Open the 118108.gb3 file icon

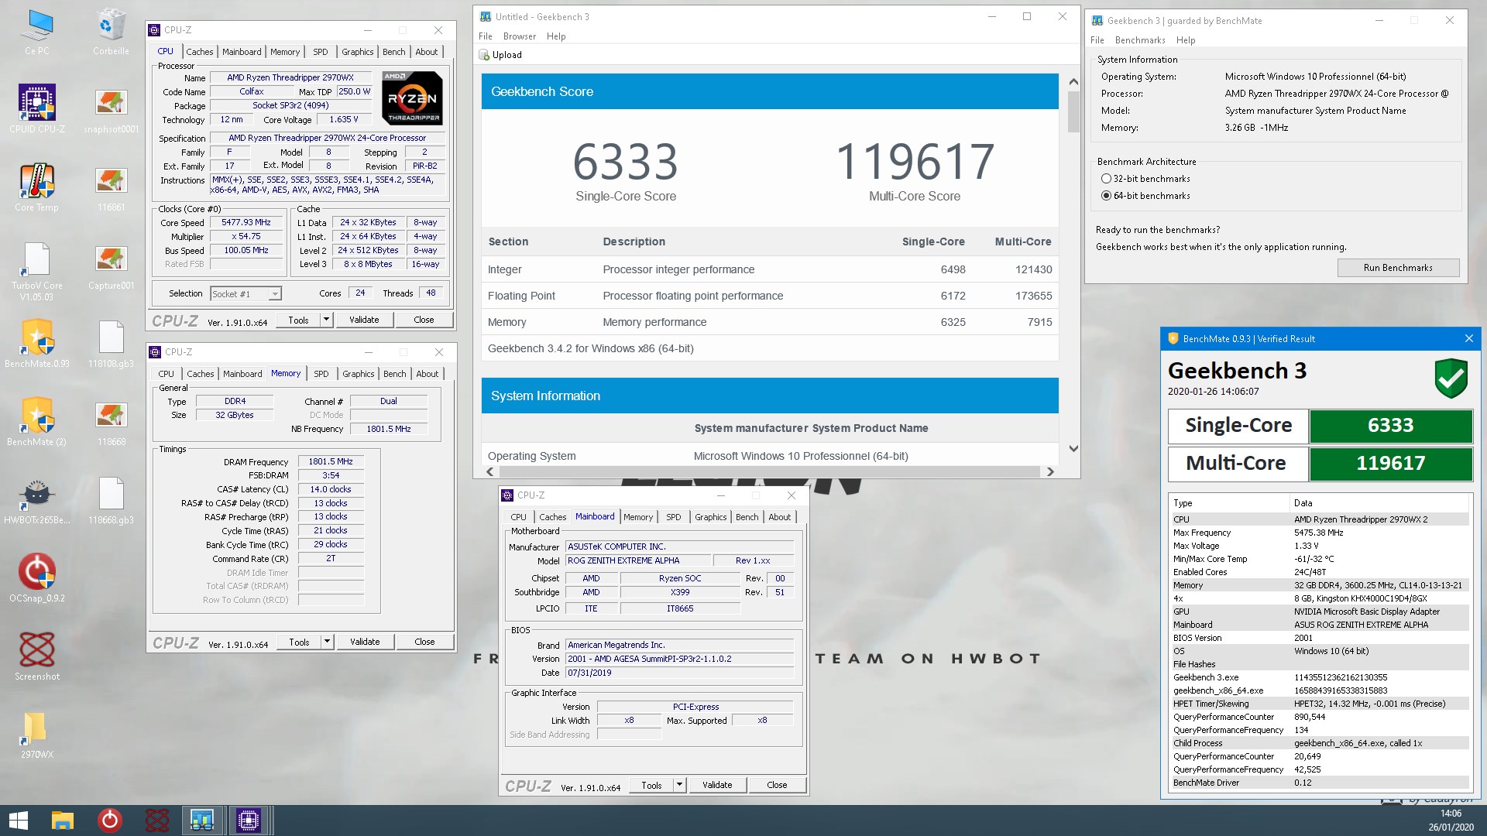tap(111, 344)
